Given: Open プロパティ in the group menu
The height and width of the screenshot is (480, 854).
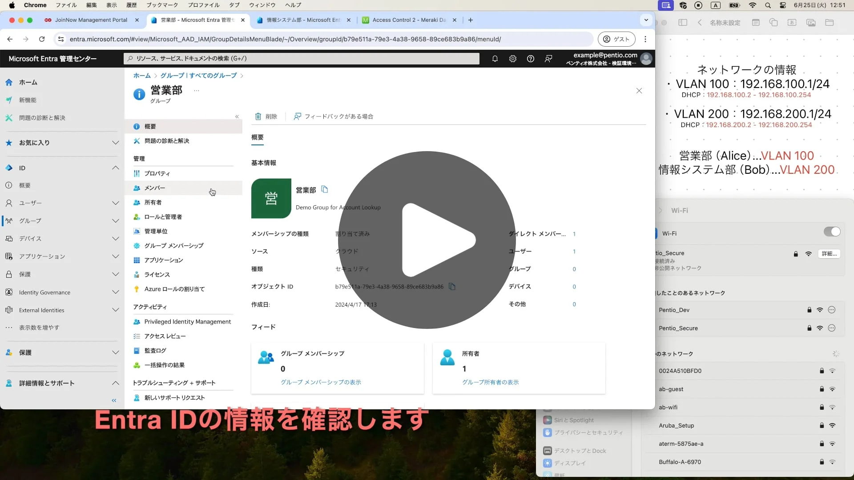Looking at the screenshot, I should (184, 173).
